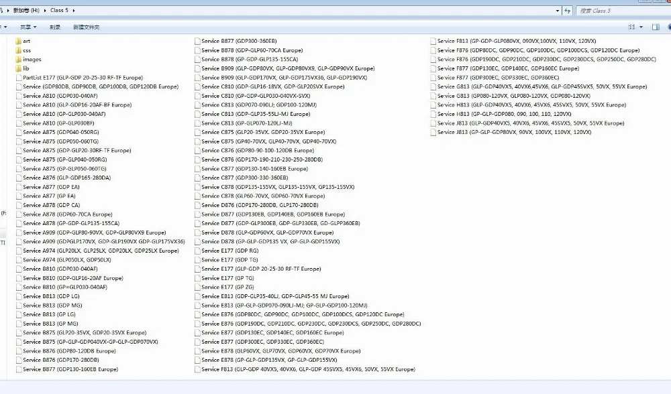This screenshot has height=394, width=671.
Task: Open the css folder icon
Action: click(x=18, y=50)
